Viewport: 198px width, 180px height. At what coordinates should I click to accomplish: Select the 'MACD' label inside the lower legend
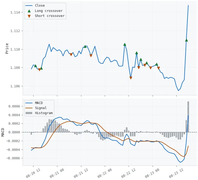click(39, 103)
